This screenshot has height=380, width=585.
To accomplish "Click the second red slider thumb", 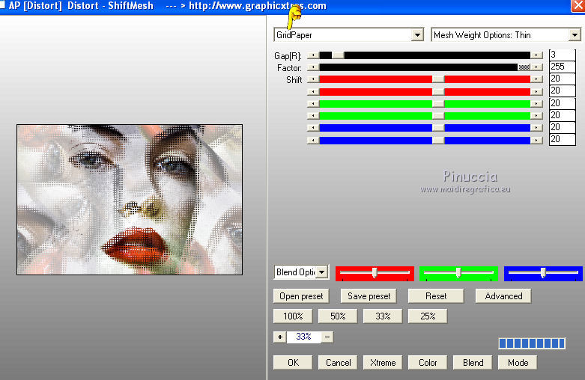I will point(438,91).
